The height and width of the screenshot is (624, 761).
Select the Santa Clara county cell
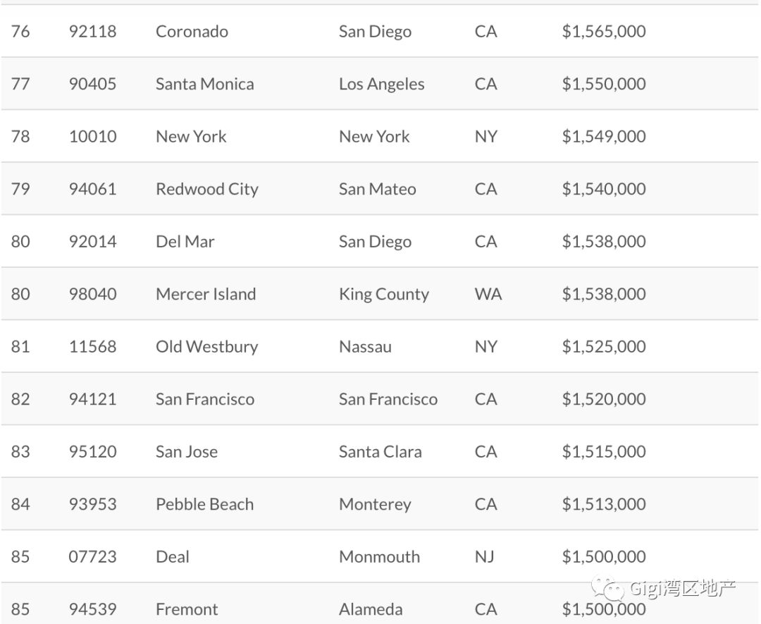(380, 452)
